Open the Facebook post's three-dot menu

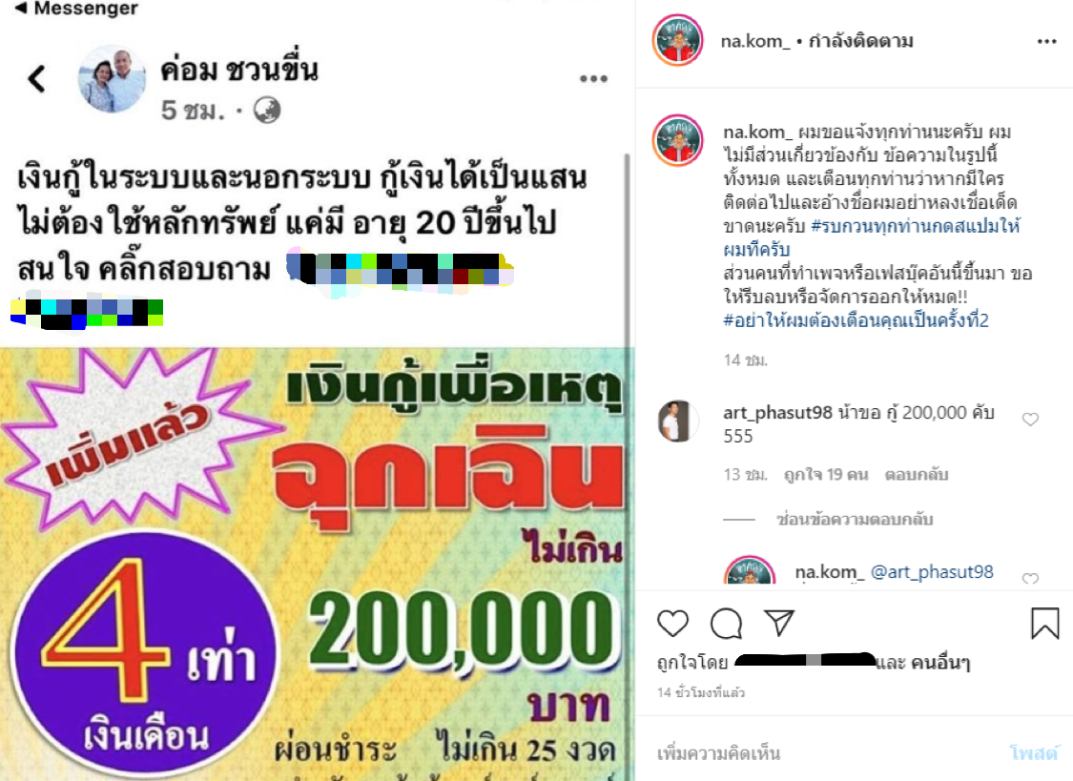(593, 78)
